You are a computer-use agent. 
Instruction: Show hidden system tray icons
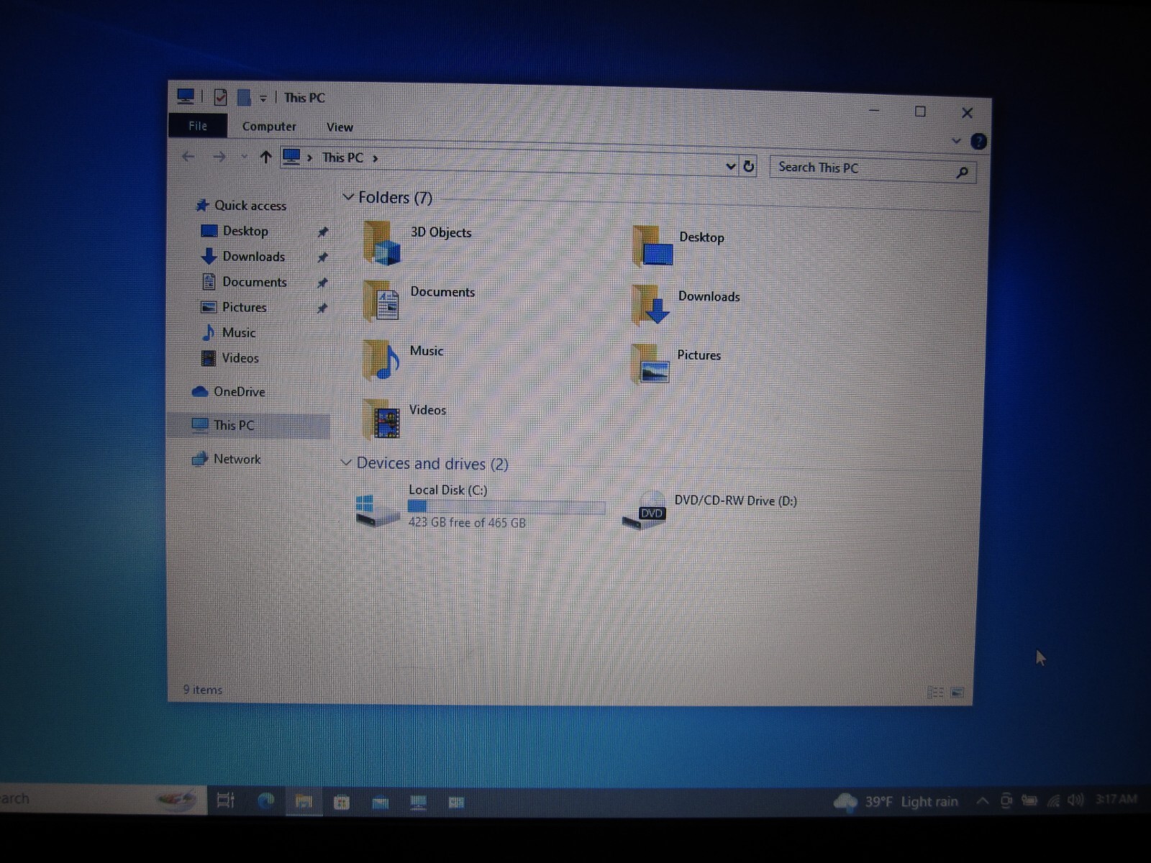point(983,800)
